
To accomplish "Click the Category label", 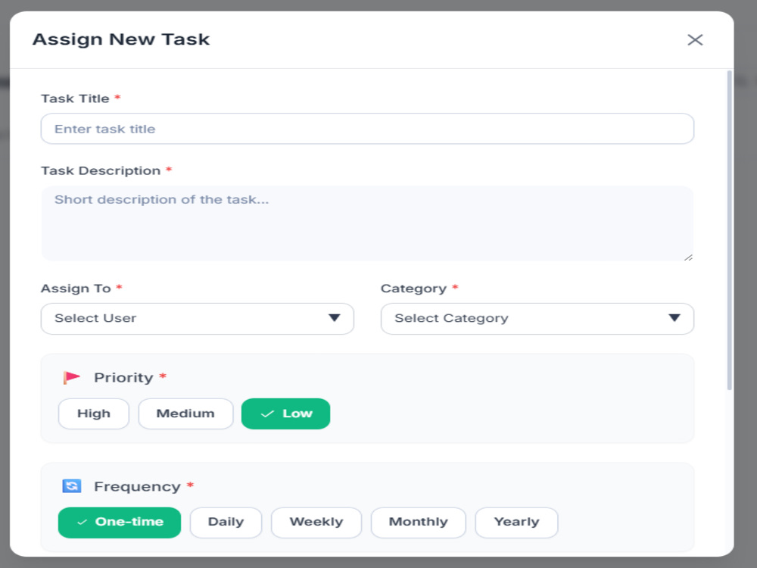I will 414,289.
